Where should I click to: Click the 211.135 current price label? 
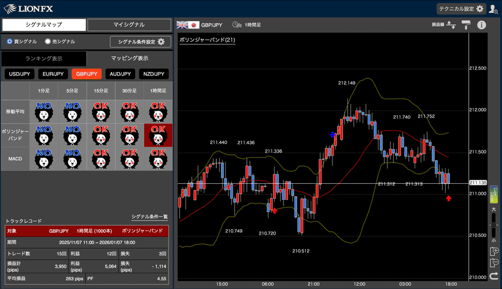click(478, 183)
